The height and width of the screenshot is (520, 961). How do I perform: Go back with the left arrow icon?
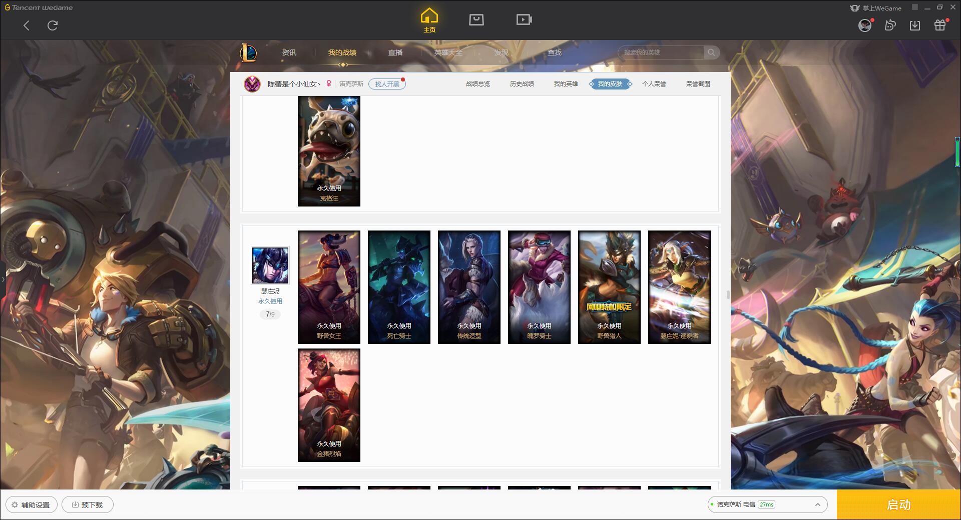tap(27, 25)
